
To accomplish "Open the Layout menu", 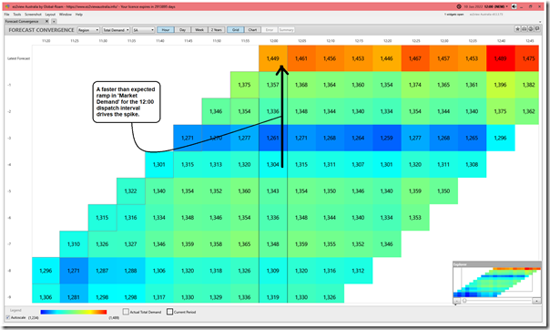I will pyautogui.click(x=50, y=15).
